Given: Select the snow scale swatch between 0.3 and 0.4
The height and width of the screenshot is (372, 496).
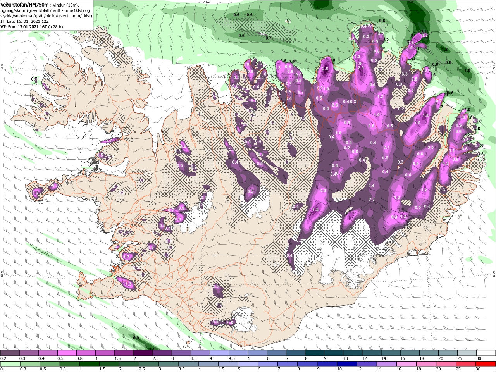Looking at the screenshot, I should pyautogui.click(x=29, y=353).
